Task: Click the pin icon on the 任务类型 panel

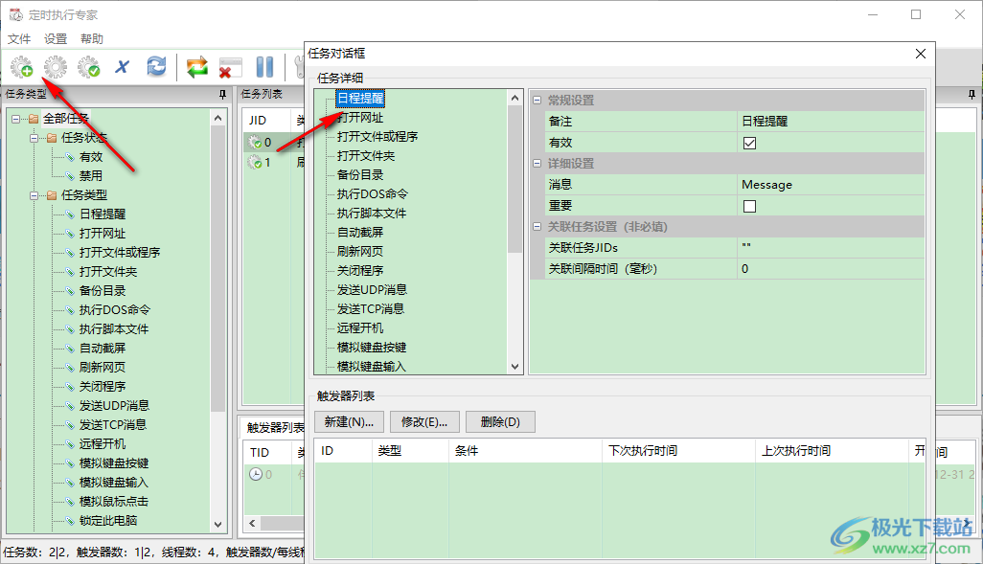Action: point(222,95)
